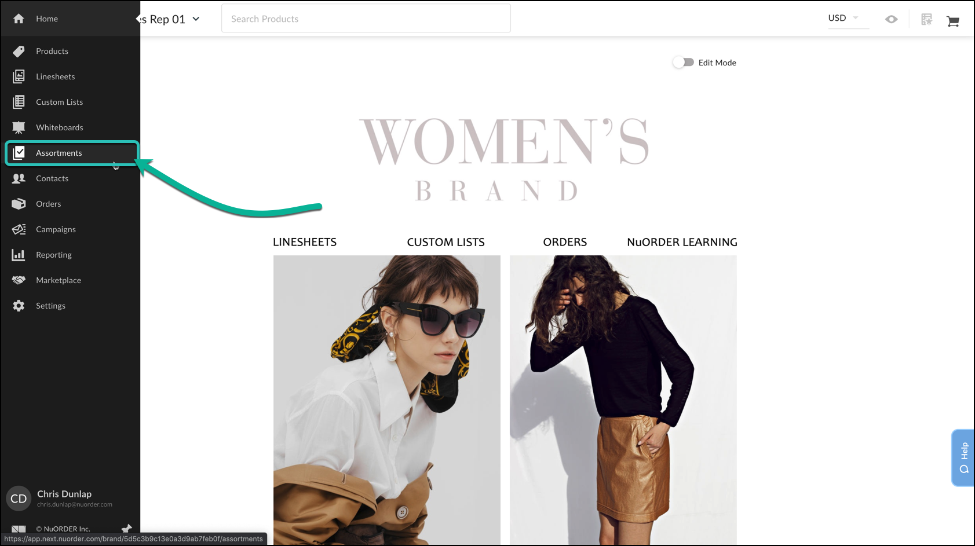Open the Products tag icon

pos(19,51)
